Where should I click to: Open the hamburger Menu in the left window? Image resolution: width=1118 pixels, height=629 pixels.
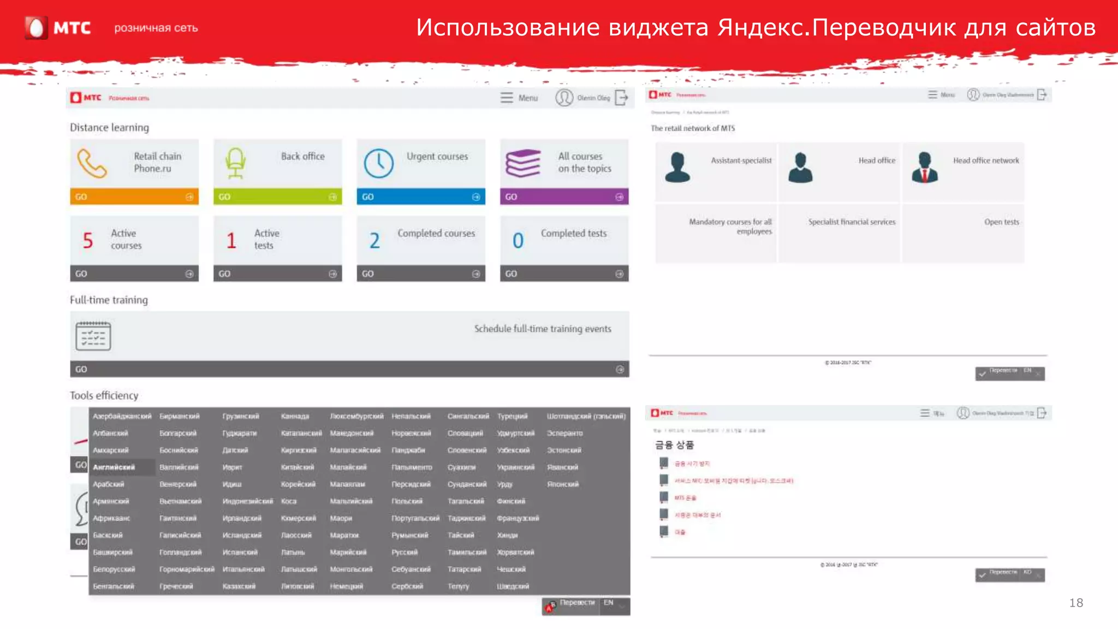(519, 98)
